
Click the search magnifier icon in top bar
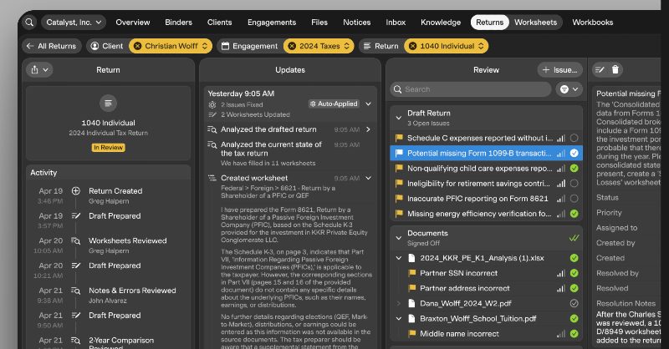(x=30, y=23)
